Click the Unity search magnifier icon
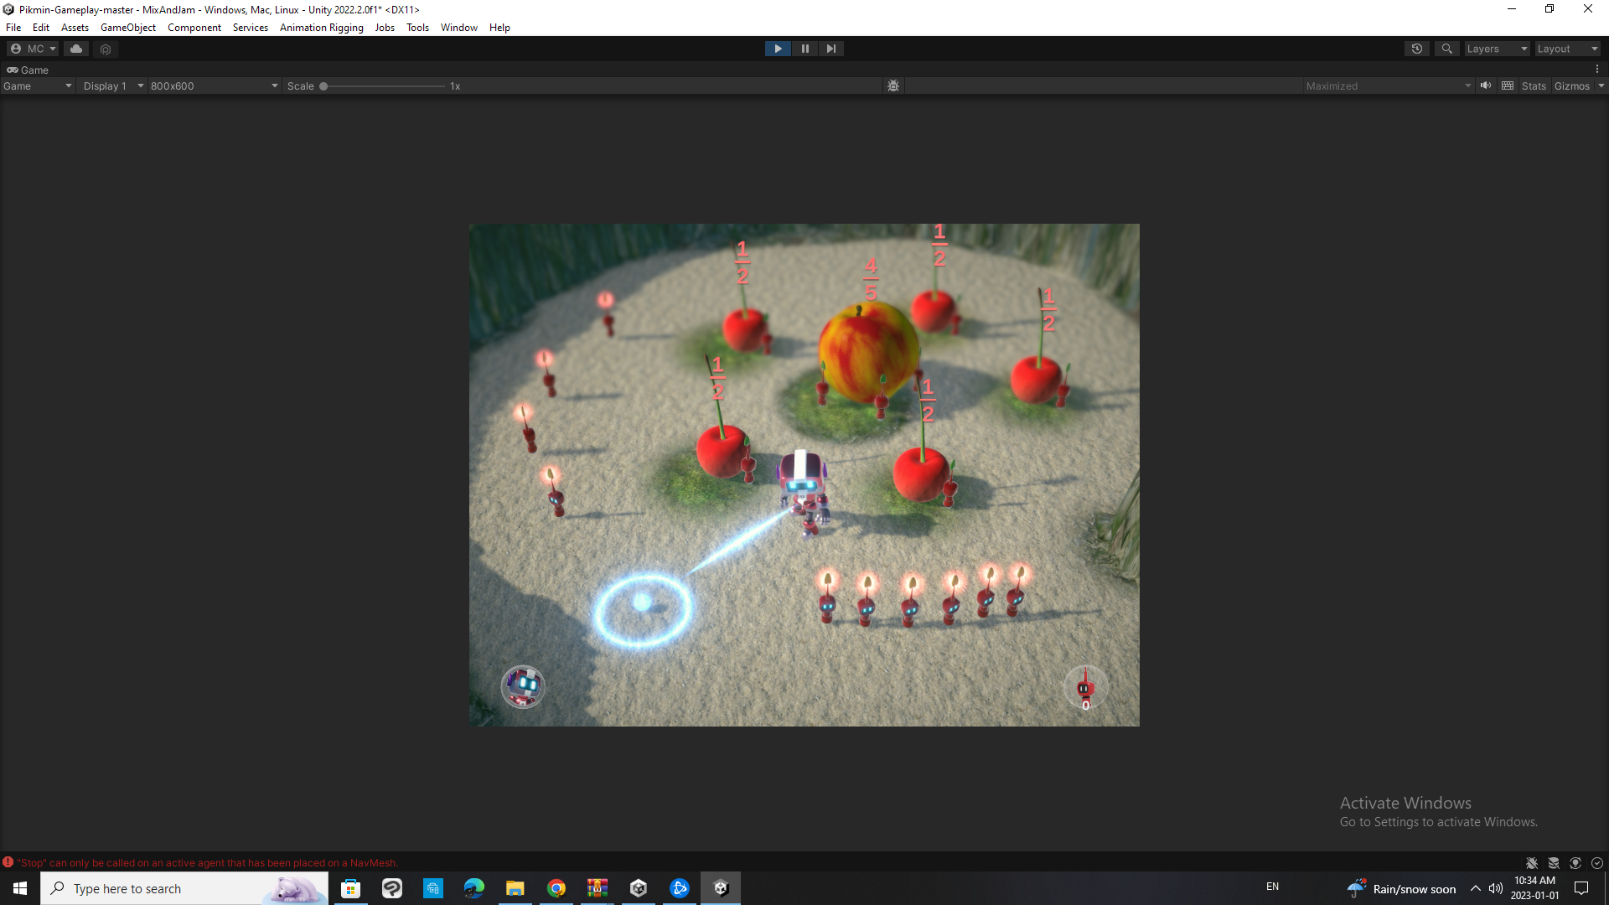The width and height of the screenshot is (1609, 905). point(1446,49)
